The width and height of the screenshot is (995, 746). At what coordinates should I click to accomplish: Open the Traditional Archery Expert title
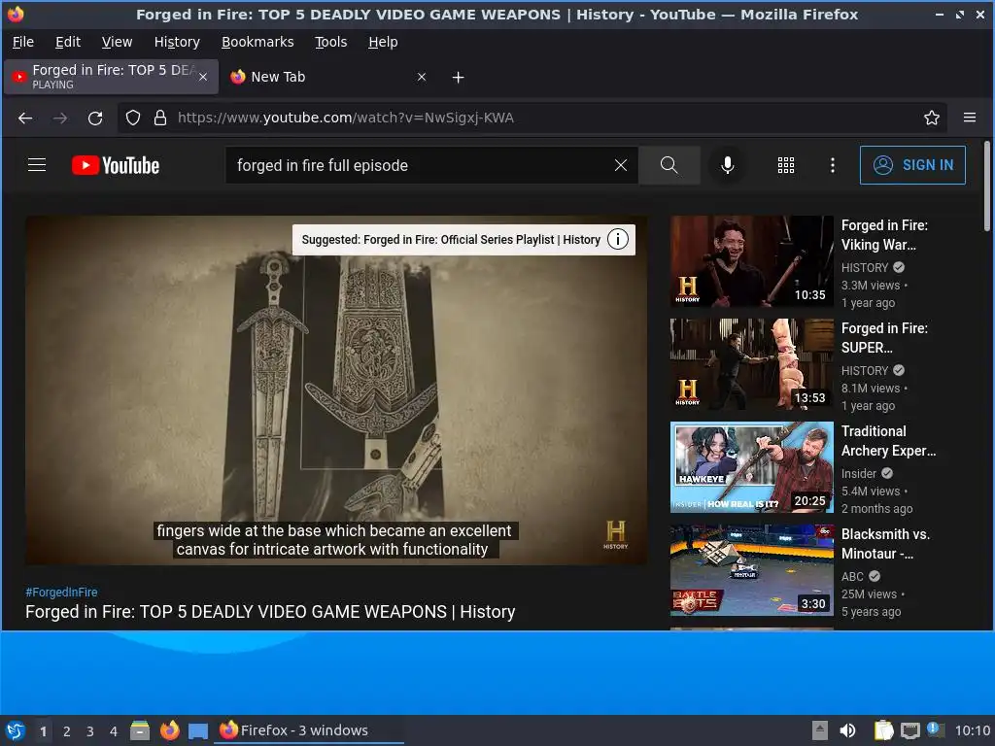(x=888, y=441)
